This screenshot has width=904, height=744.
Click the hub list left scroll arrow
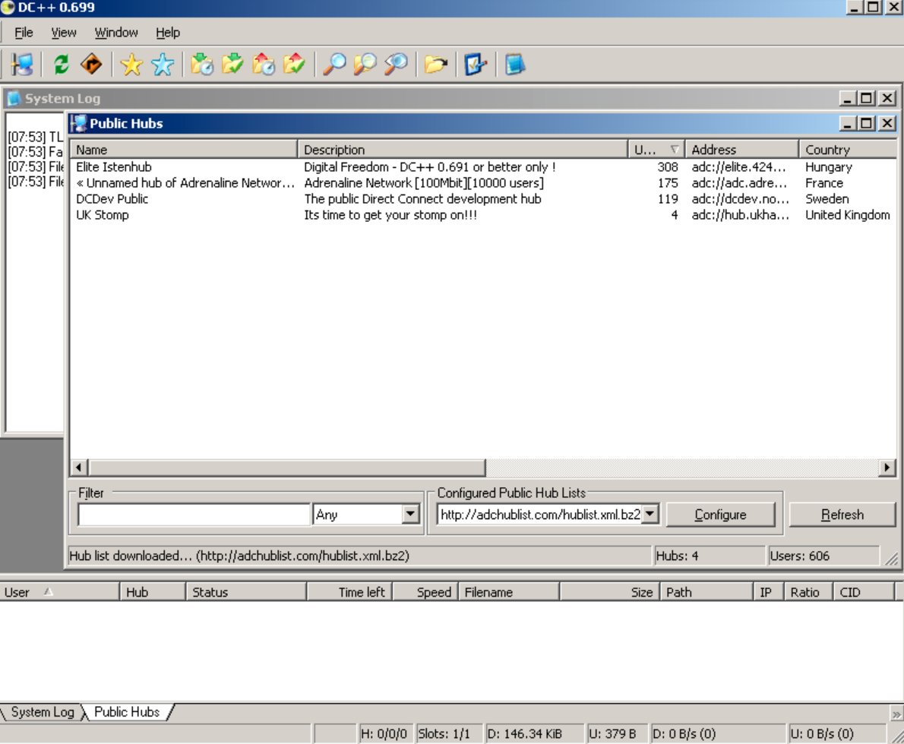tap(80, 467)
